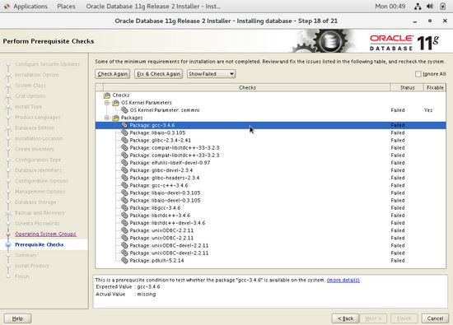The height and width of the screenshot is (325, 453).
Task: Click the Check Again button
Action: (x=112, y=74)
